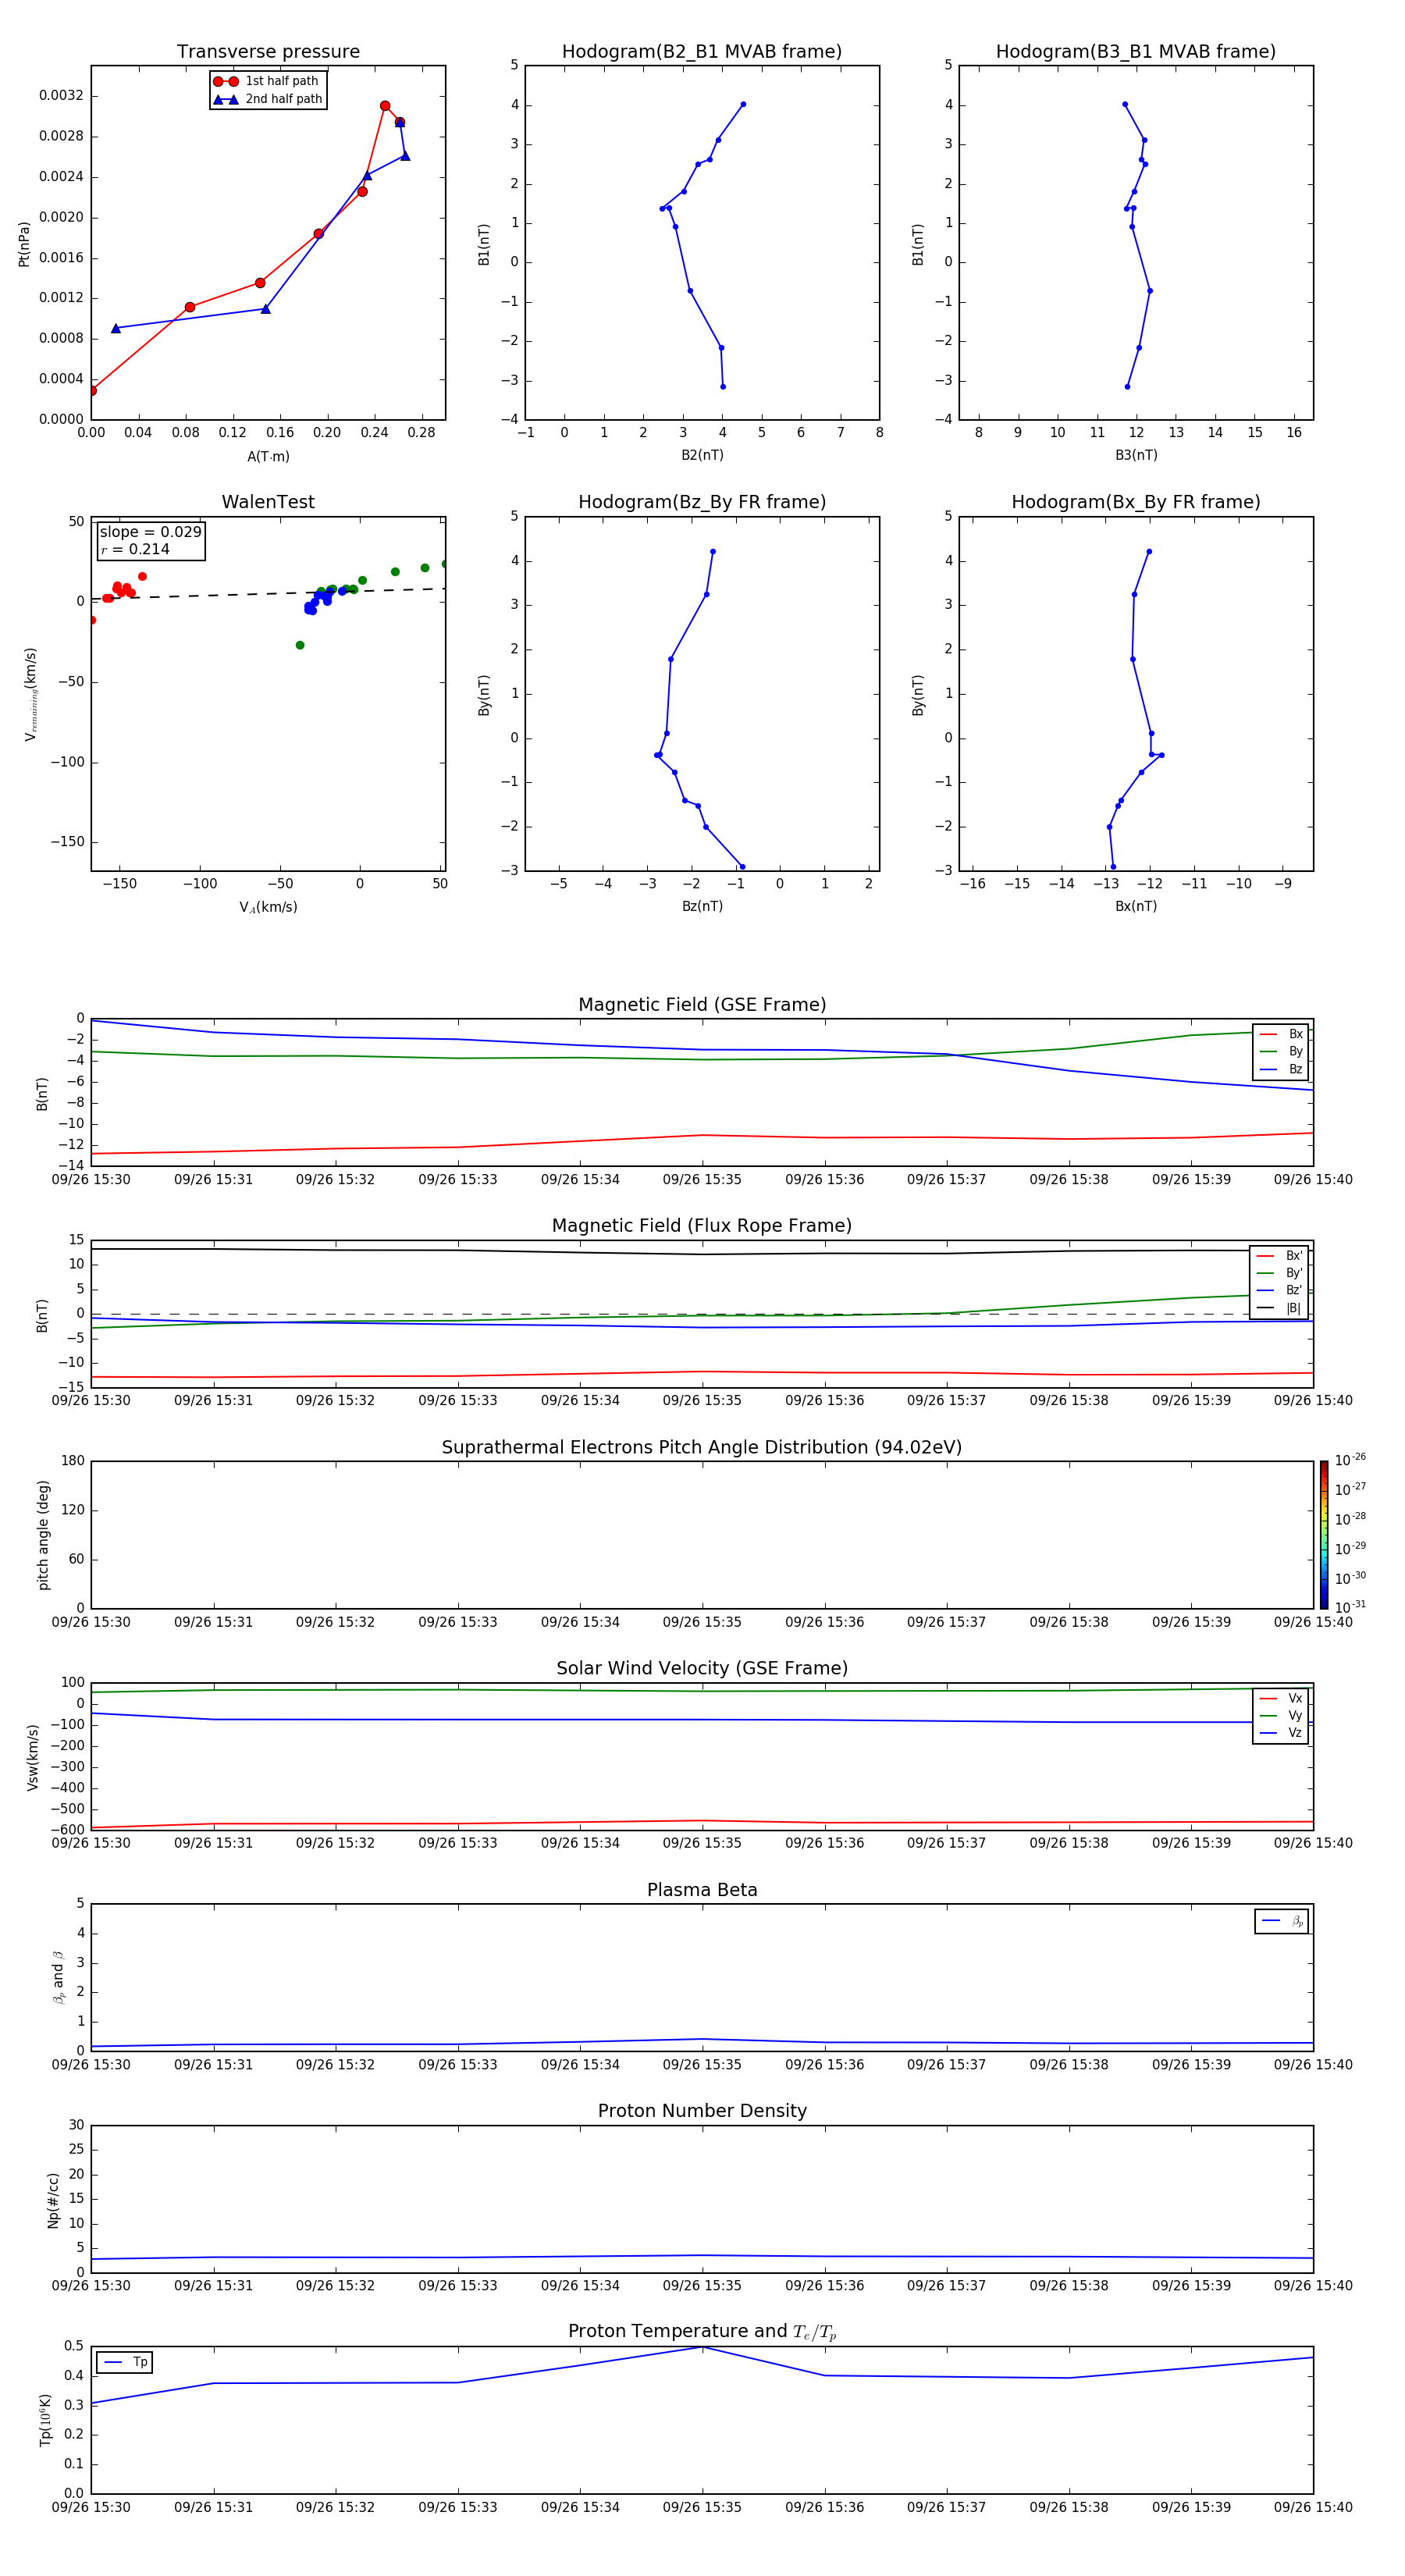Viewport: 1405px width, 2576px height.
Task: Select 'By' in GSE magnetic field legend
Action: pos(1281,1052)
